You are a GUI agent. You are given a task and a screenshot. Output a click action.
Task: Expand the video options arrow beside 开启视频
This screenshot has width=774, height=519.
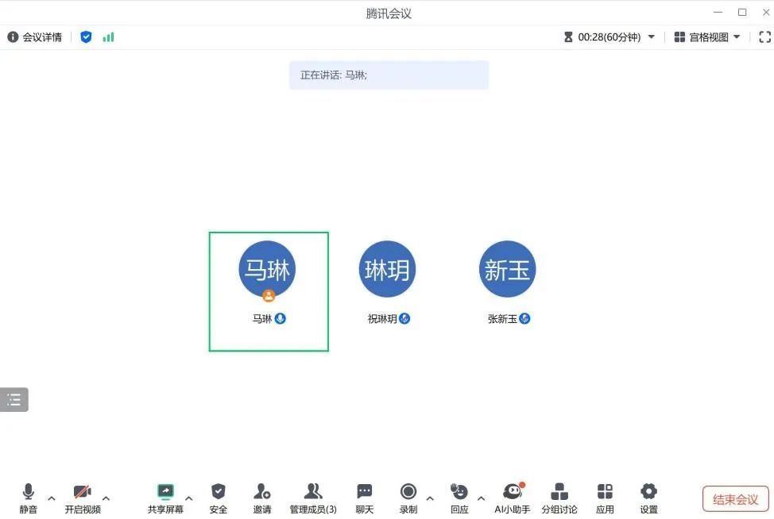pos(106,498)
